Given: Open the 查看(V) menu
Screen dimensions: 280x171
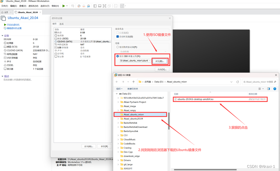Looking at the screenshot, I should [x=23, y=6].
